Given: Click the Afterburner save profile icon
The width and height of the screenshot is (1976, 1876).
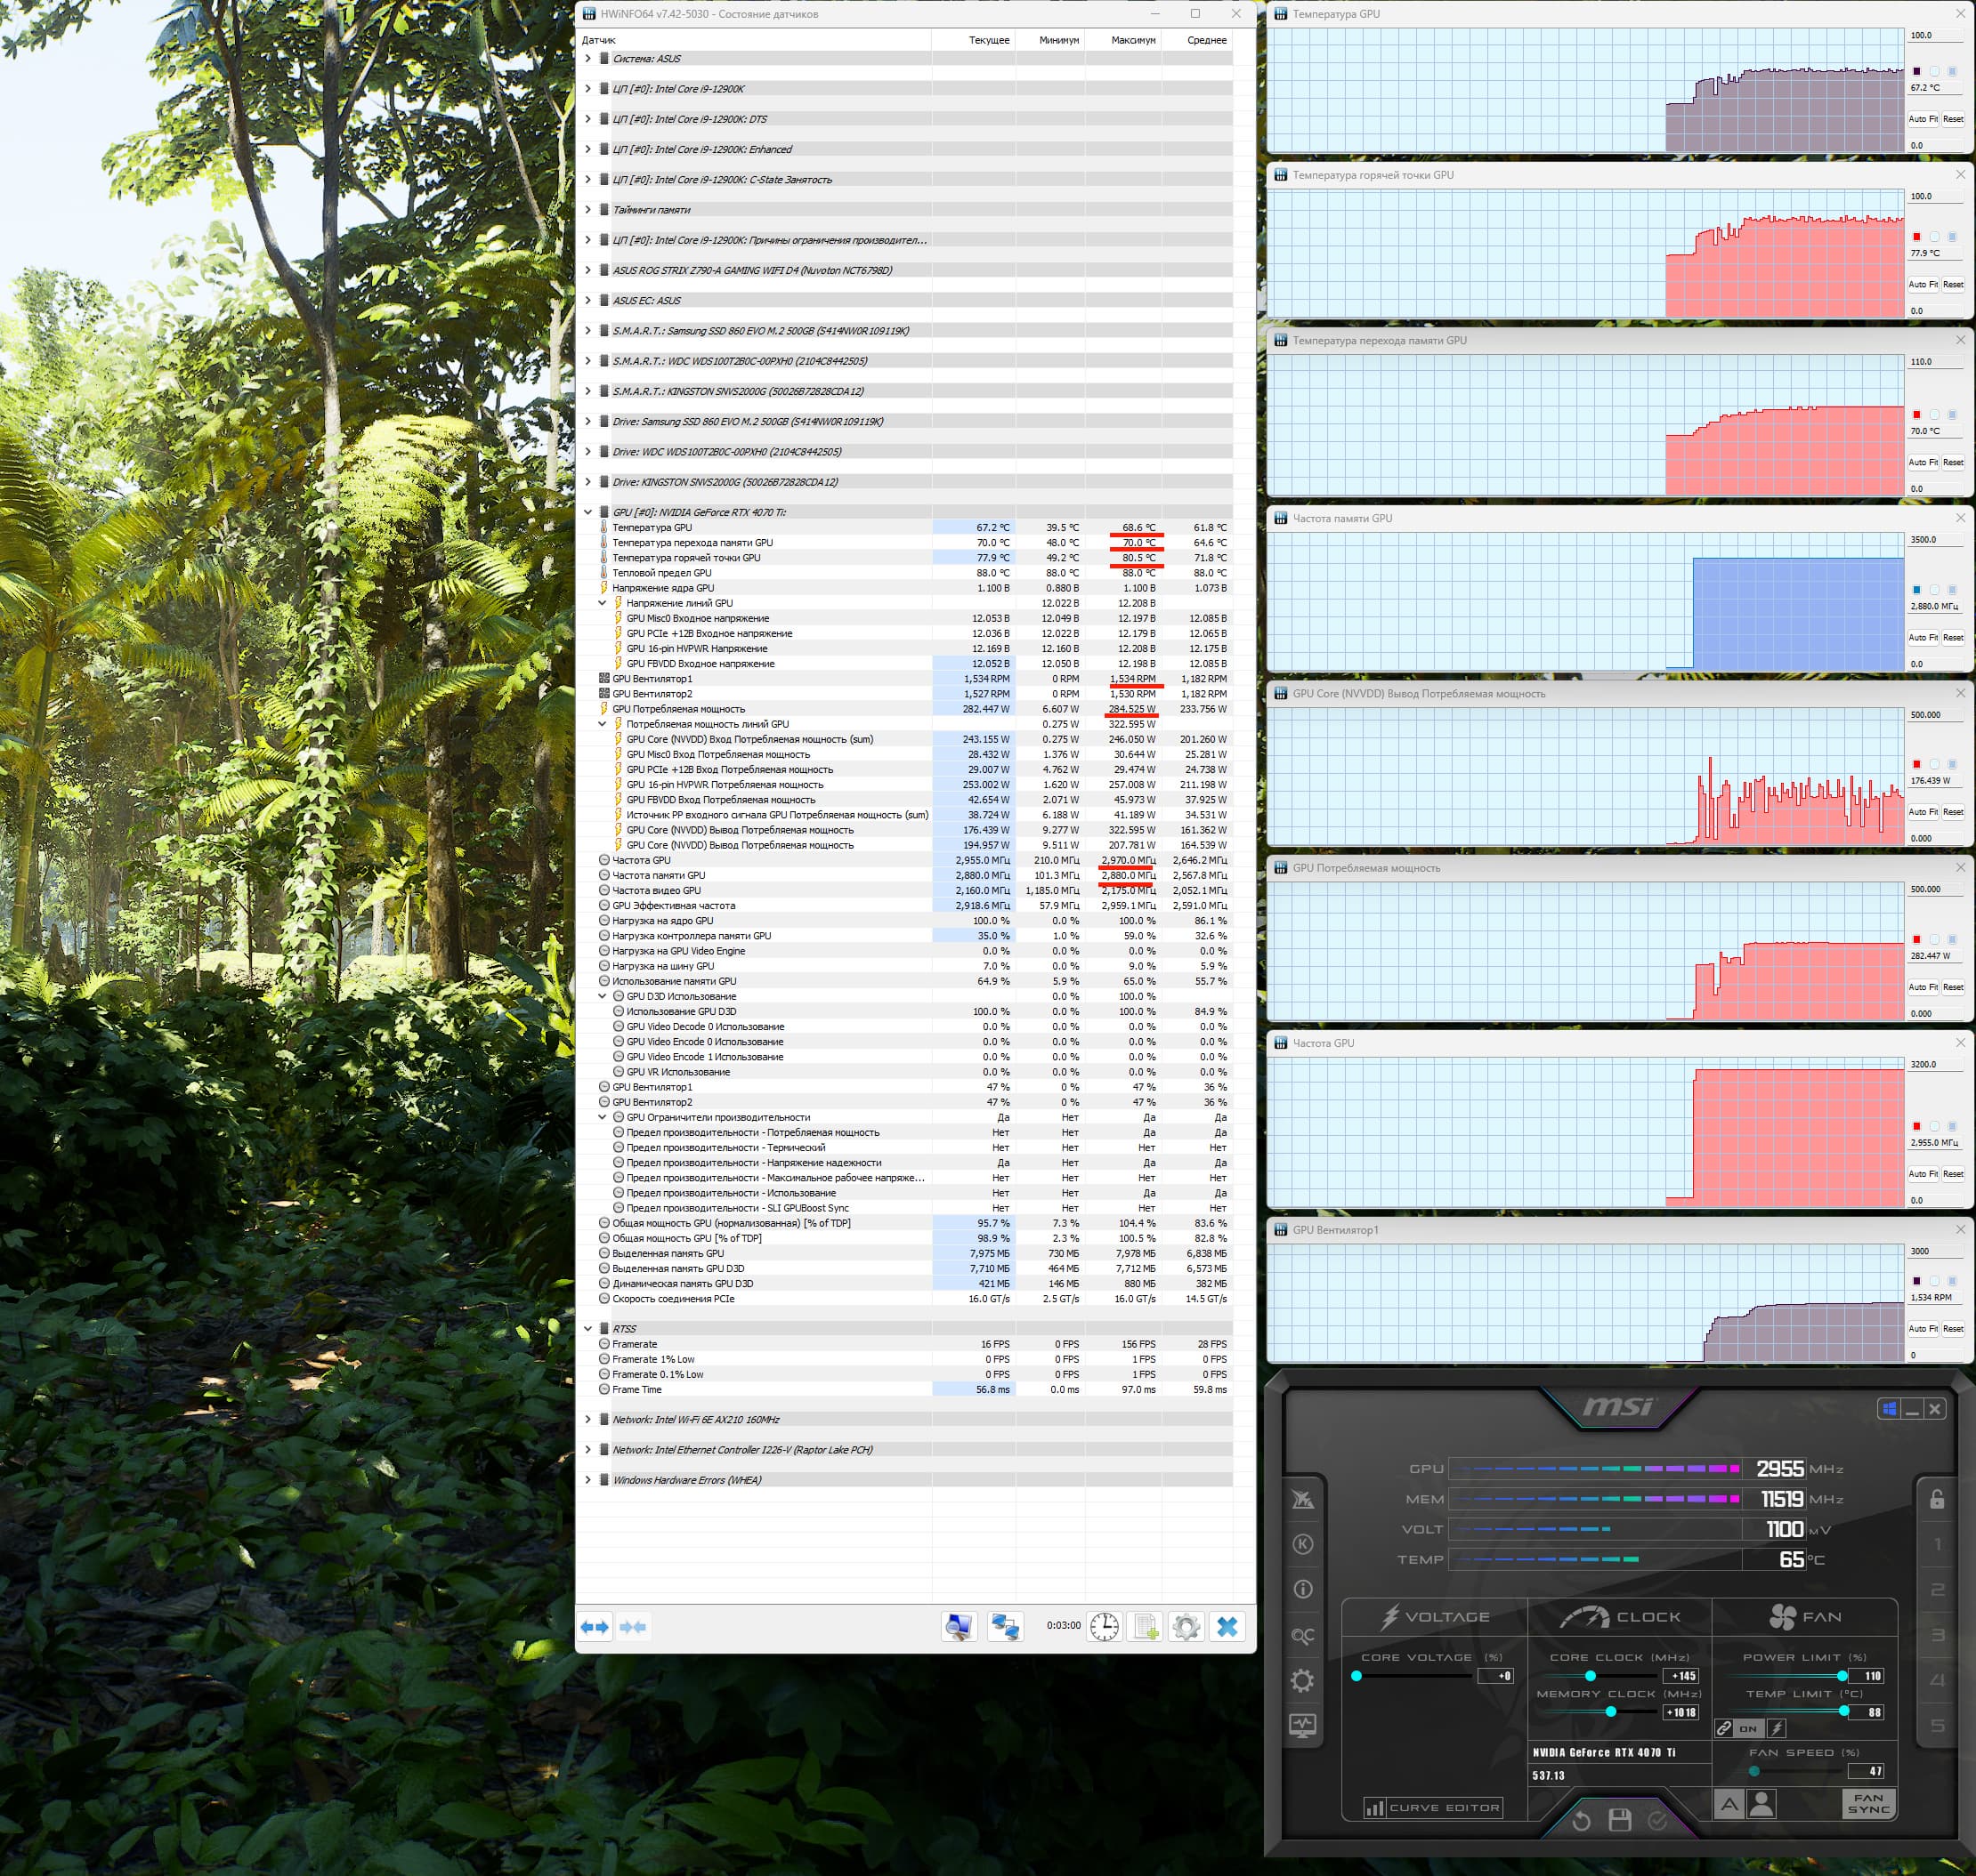Looking at the screenshot, I should tap(1620, 1820).
